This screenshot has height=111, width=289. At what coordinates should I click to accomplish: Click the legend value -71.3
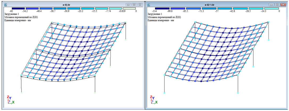click(201, 11)
